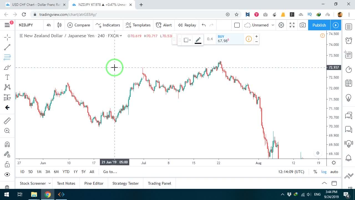The height and width of the screenshot is (200, 355).
Task: Click the 0.4 quantity value
Action: tap(210, 39)
